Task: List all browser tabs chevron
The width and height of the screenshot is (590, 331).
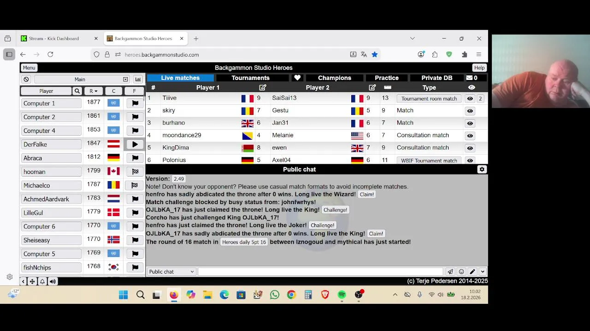Action: 413,39
